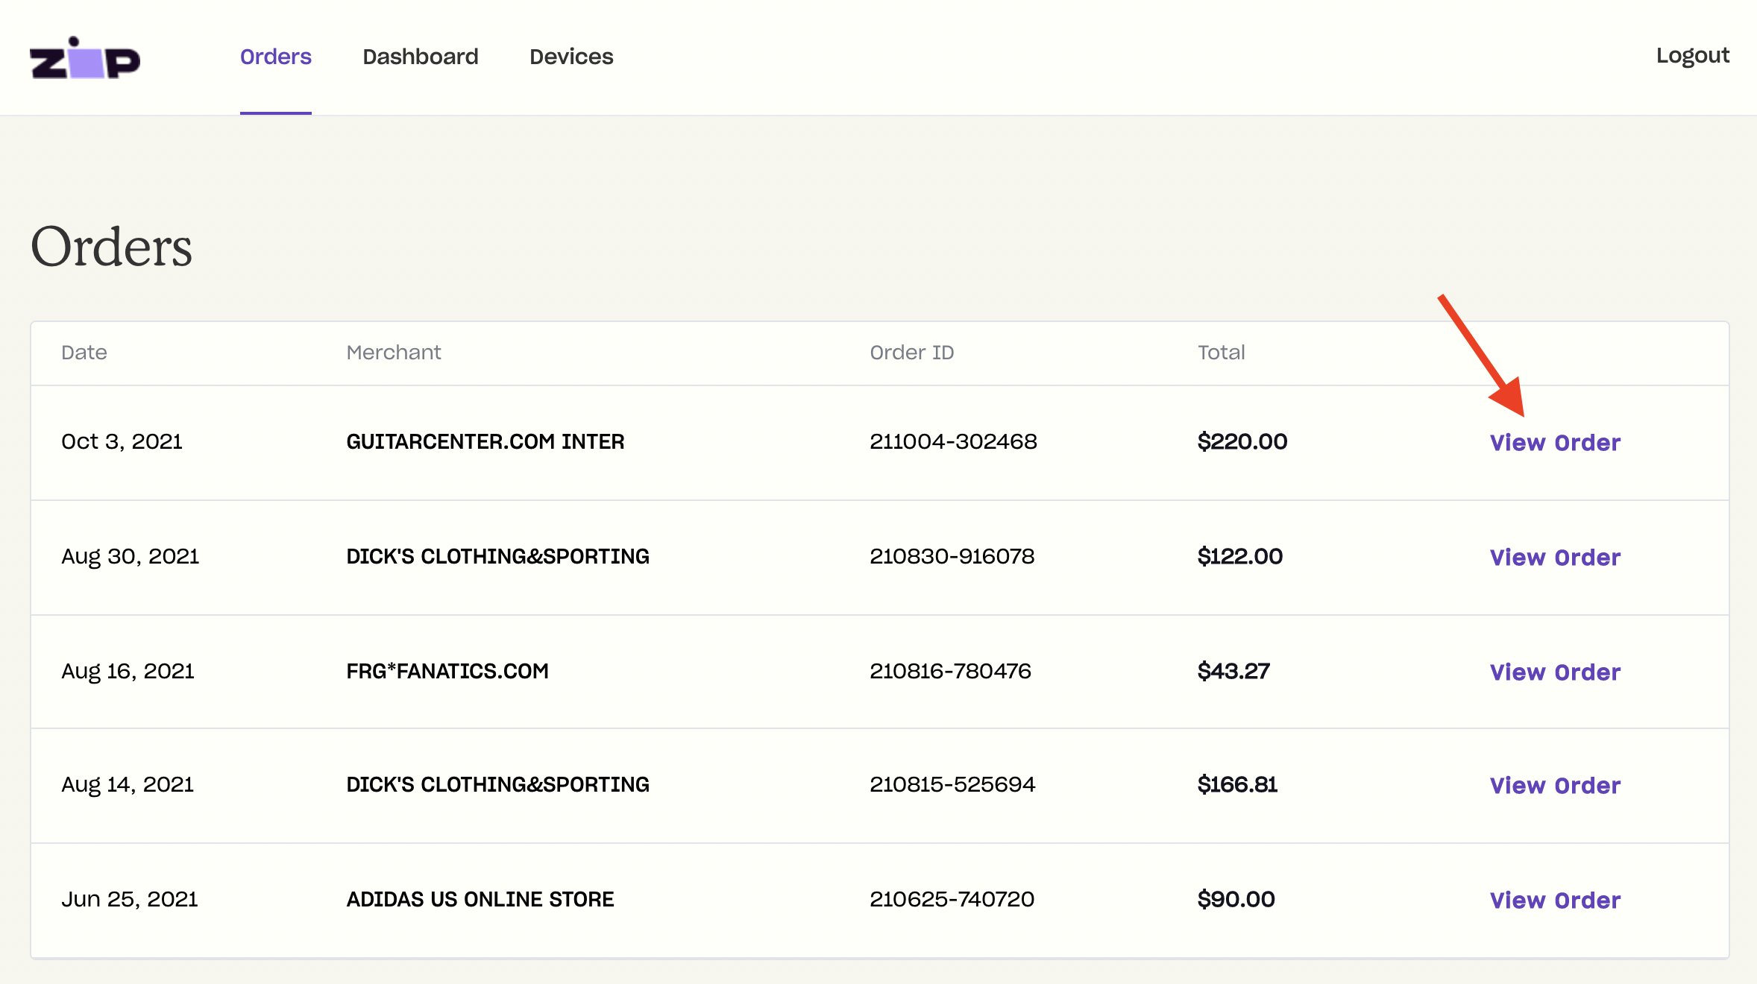Select the Jun 25, 2021 date cell
The width and height of the screenshot is (1757, 984).
(x=130, y=900)
